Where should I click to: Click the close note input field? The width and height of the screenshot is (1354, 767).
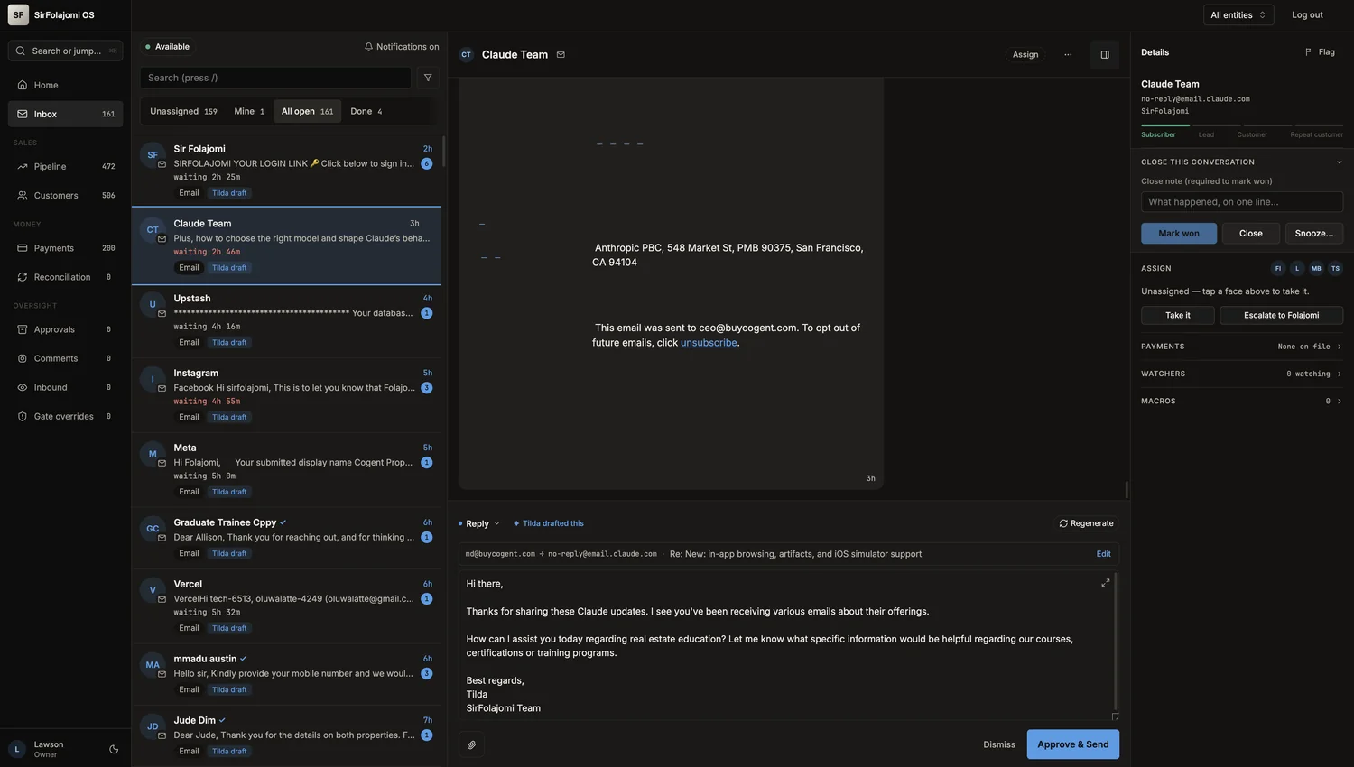coord(1241,202)
